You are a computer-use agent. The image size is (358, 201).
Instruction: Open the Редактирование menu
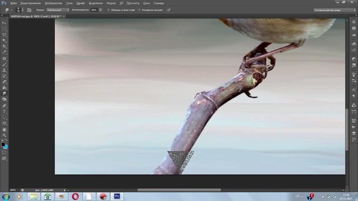click(x=30, y=3)
